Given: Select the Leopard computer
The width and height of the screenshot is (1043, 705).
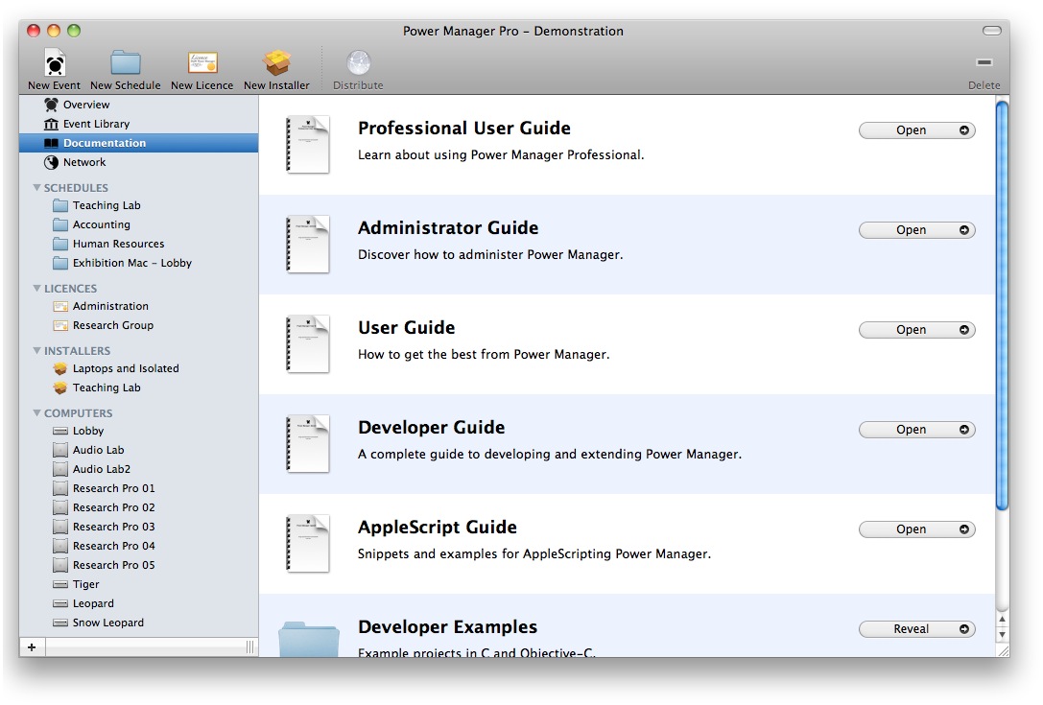Looking at the screenshot, I should [x=138, y=604].
